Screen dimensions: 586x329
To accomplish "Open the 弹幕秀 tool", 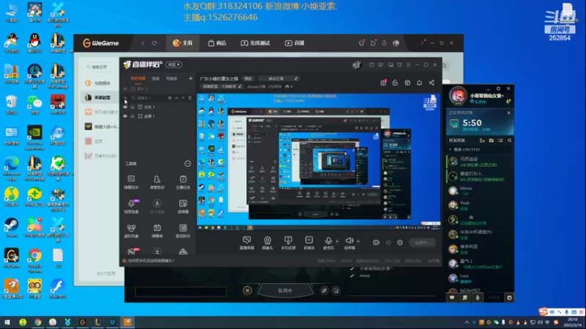I will (x=157, y=231).
